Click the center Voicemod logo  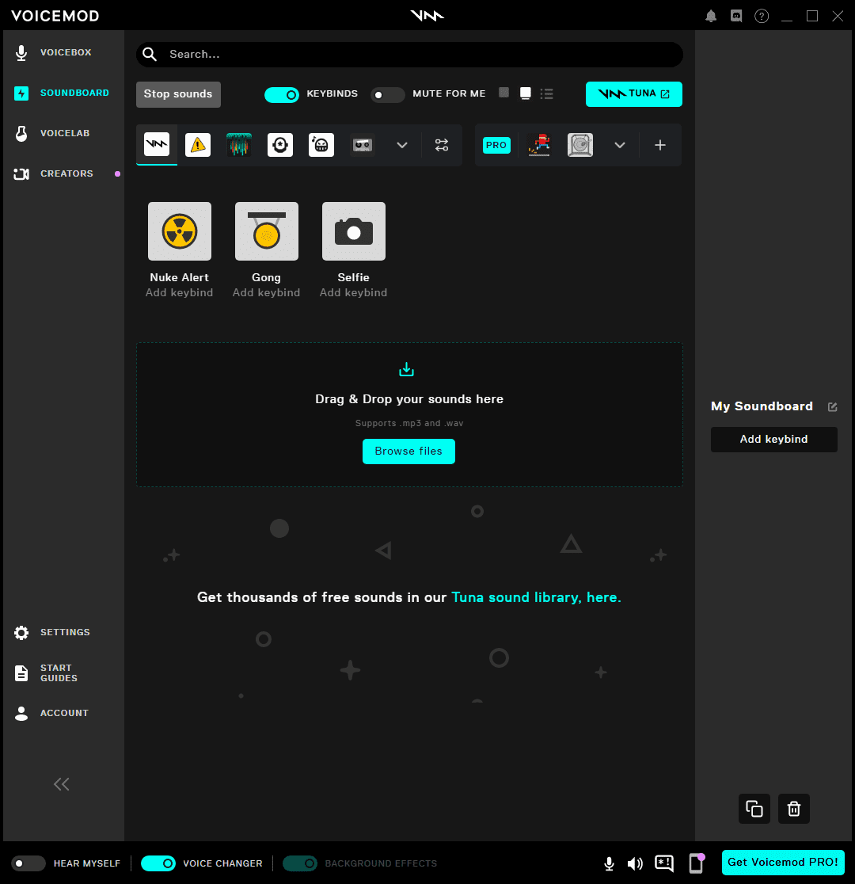click(427, 15)
